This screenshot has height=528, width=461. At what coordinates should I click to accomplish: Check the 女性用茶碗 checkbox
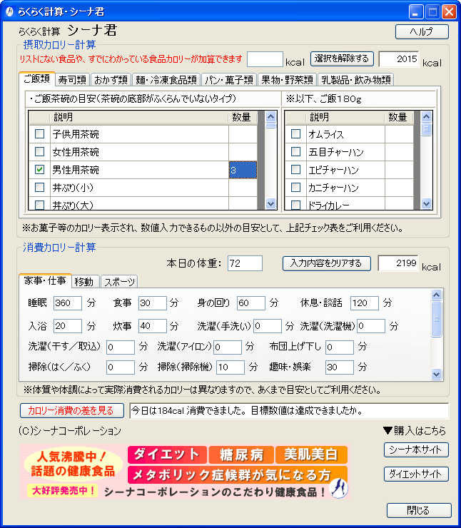pyautogui.click(x=40, y=151)
